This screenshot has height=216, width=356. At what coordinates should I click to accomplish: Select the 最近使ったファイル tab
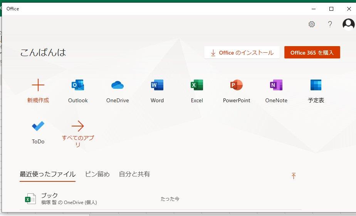[x=47, y=174]
